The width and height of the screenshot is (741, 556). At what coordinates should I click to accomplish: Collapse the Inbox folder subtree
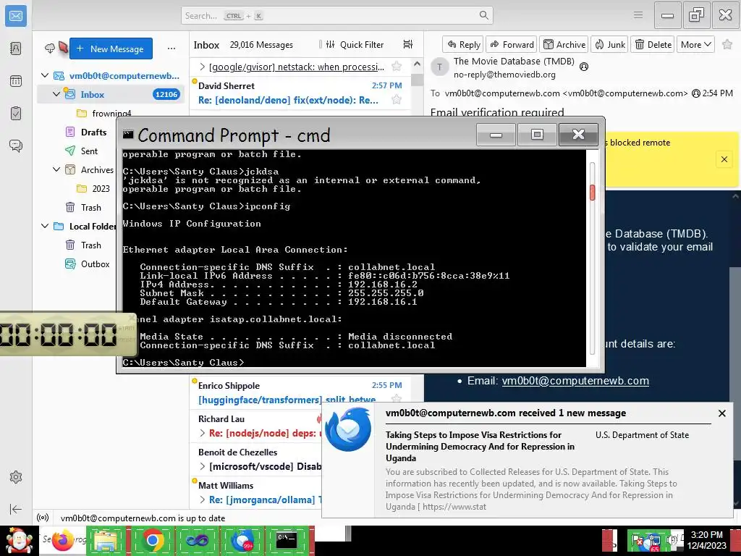tap(56, 94)
